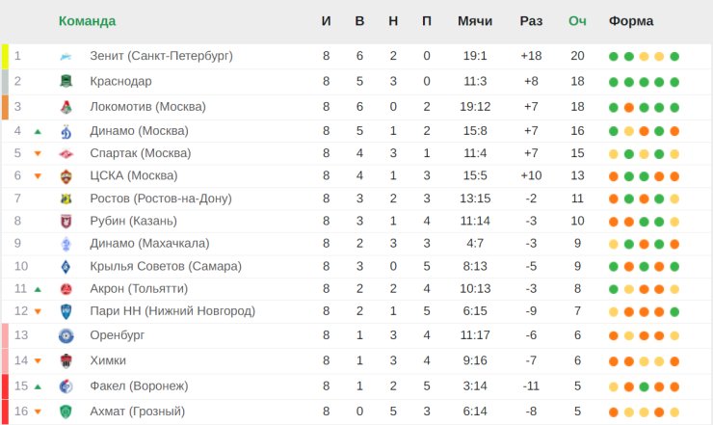
Task: Sort by Мячи goals column header
Action: [x=475, y=21]
